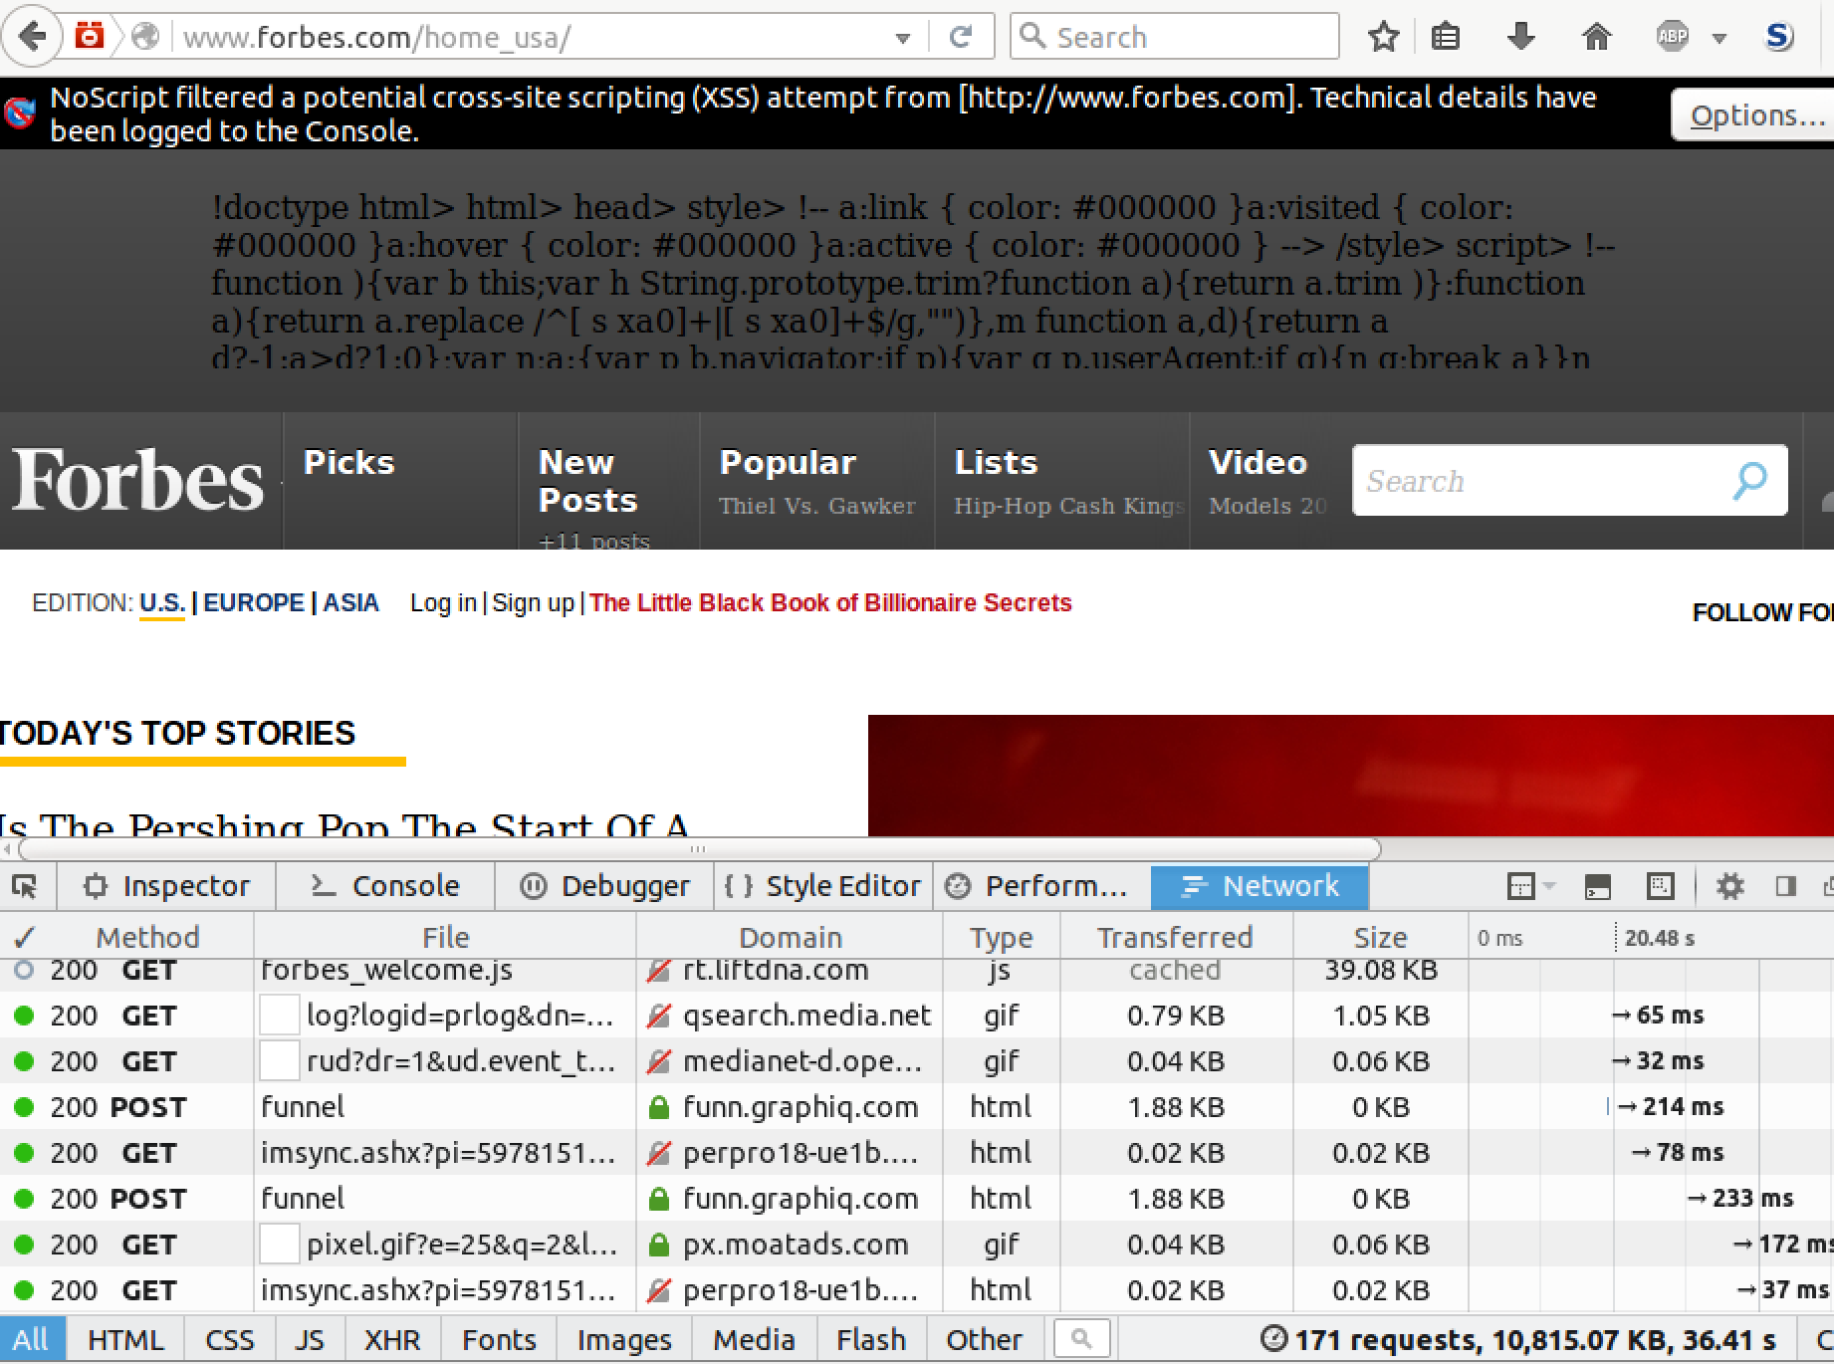
Task: Filter network requests by Other
Action: [985, 1339]
